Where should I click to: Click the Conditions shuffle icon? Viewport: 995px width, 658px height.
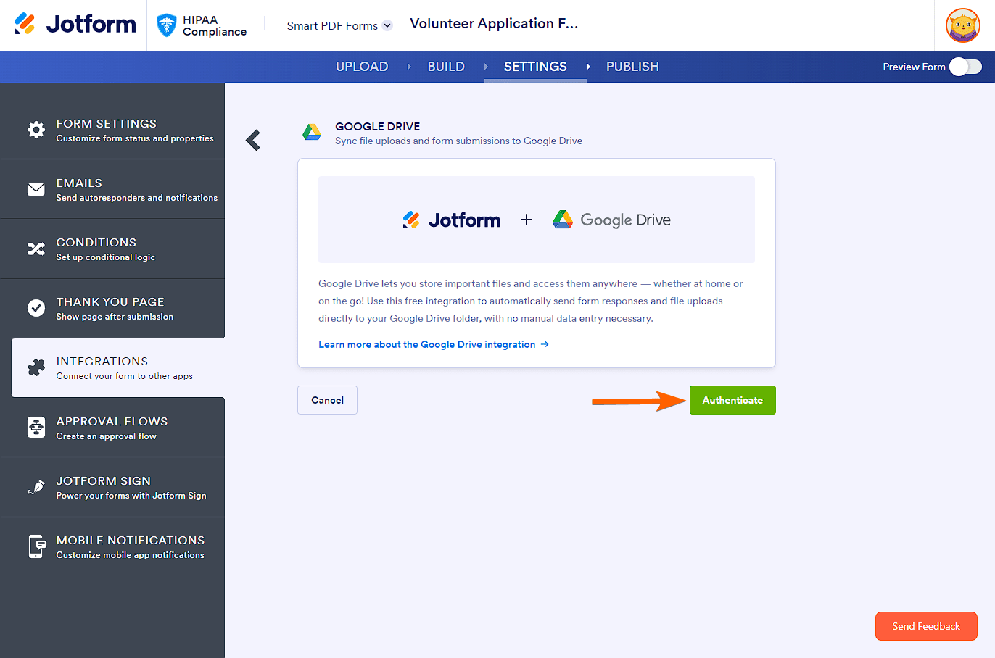tap(36, 249)
